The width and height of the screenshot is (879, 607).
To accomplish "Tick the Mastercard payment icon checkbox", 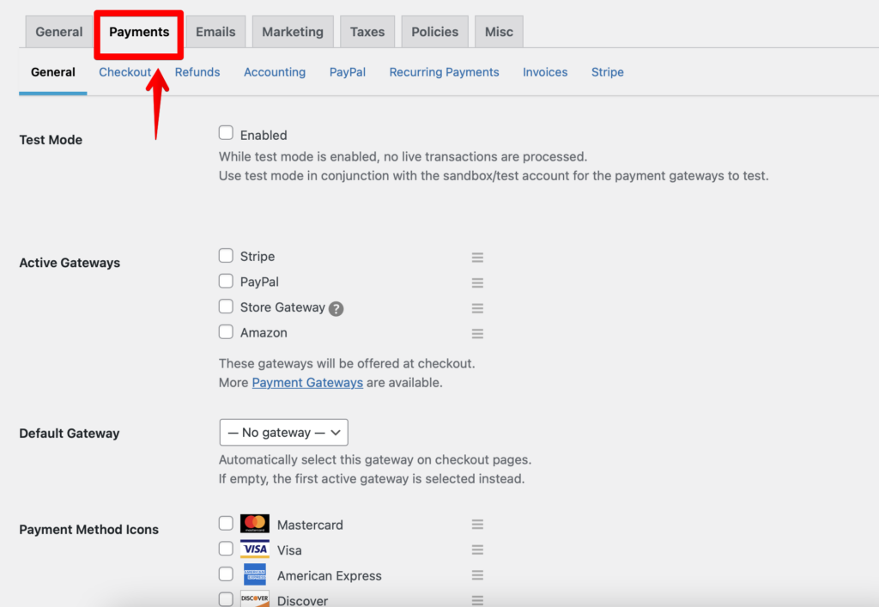I will pos(226,524).
